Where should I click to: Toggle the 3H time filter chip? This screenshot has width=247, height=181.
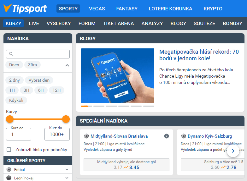coord(26,90)
